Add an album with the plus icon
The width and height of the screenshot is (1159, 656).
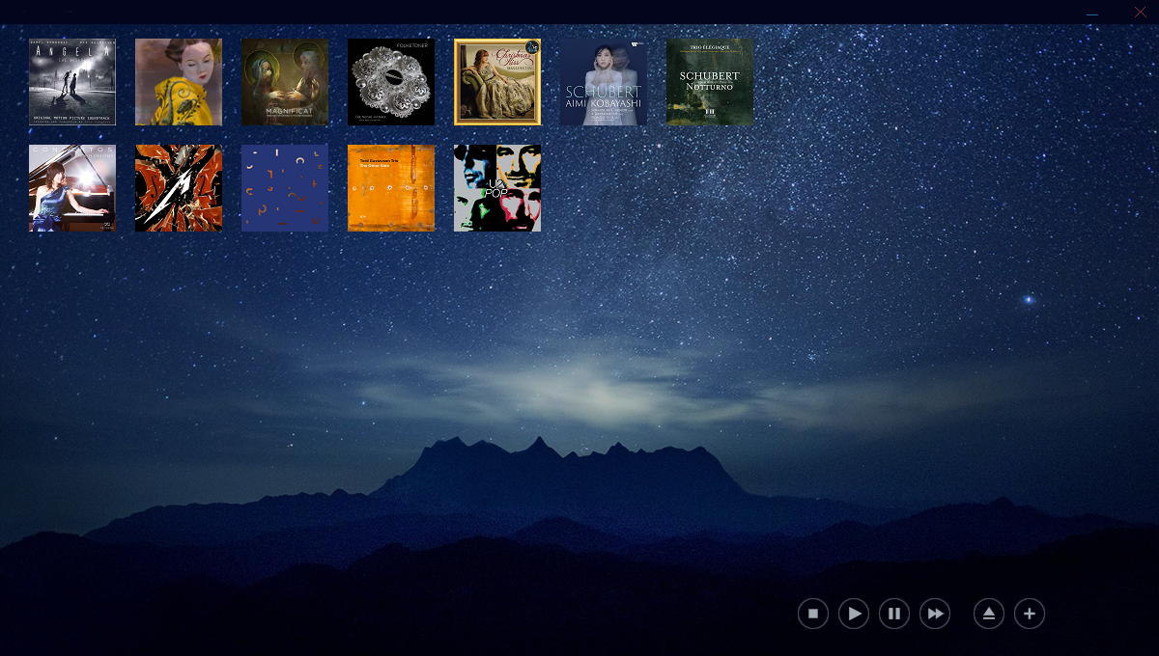(x=1030, y=614)
